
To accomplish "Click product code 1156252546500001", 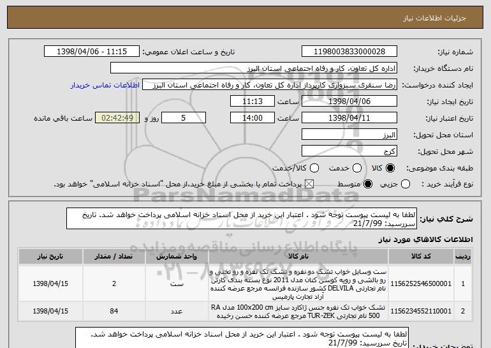I will click(421, 284).
